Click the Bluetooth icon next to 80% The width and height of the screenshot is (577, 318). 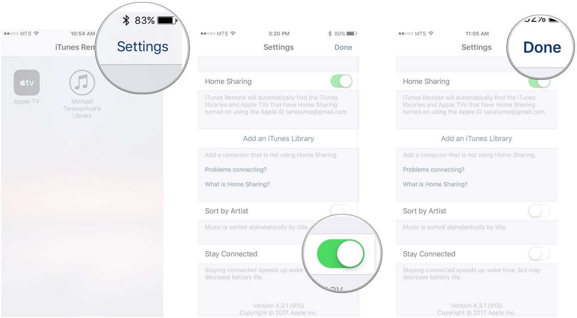coord(330,34)
